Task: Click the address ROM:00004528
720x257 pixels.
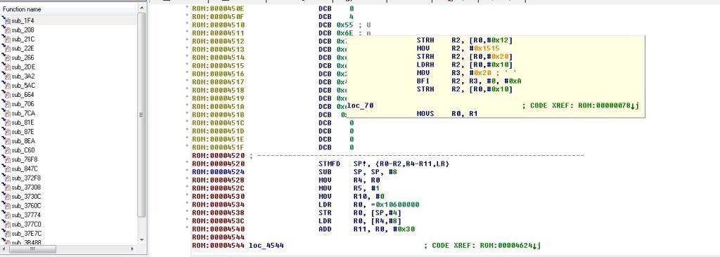Action: coord(219,180)
